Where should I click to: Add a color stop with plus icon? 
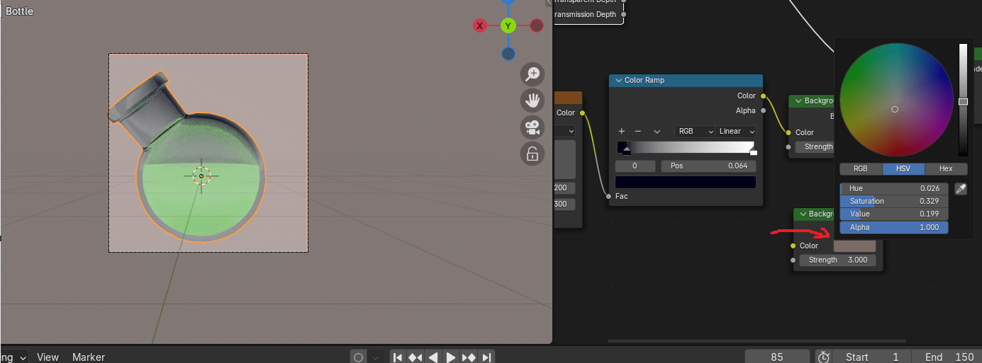click(x=622, y=132)
